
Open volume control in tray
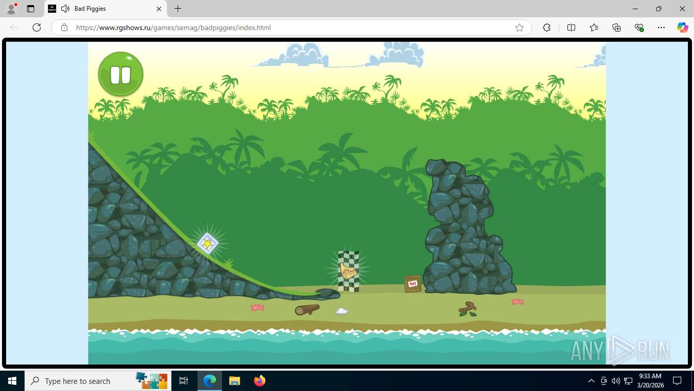tap(615, 381)
